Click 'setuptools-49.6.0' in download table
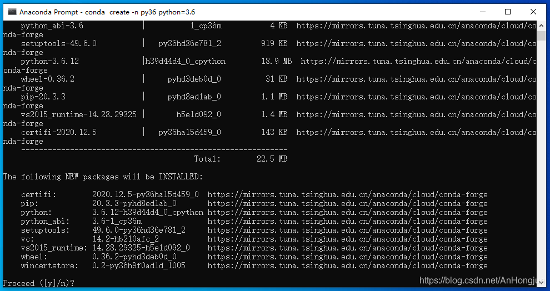Screen dimensions: 550x291 58,43
